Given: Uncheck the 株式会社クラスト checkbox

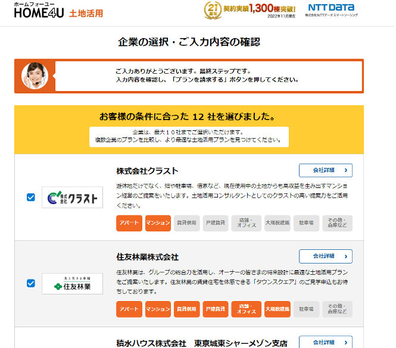Looking at the screenshot, I should (31, 197).
